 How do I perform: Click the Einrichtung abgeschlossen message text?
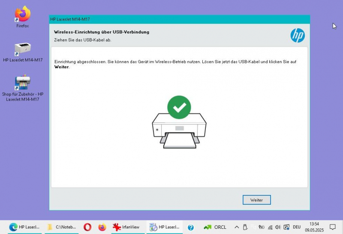coord(175,64)
